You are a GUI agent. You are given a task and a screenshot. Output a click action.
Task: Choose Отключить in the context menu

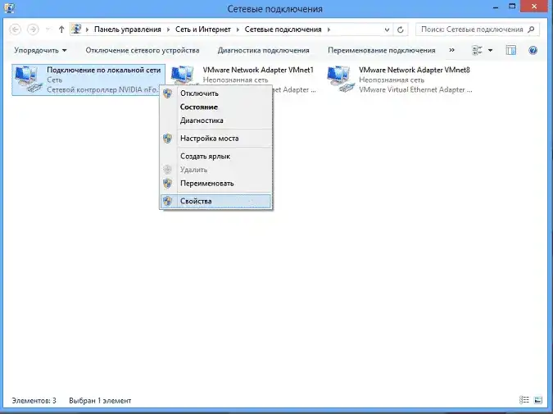(x=215, y=93)
